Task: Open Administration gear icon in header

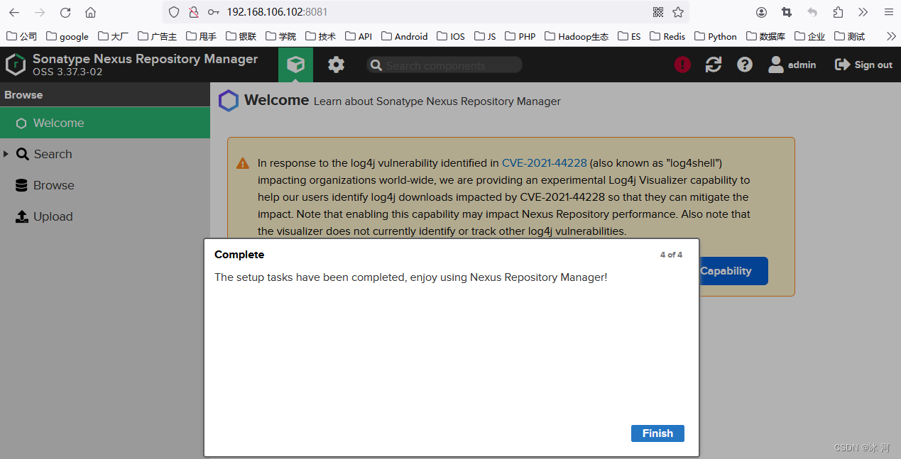Action: (x=336, y=65)
